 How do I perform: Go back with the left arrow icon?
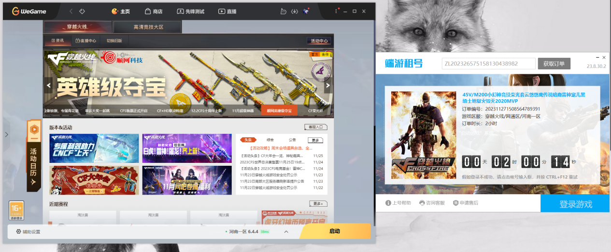[71, 11]
